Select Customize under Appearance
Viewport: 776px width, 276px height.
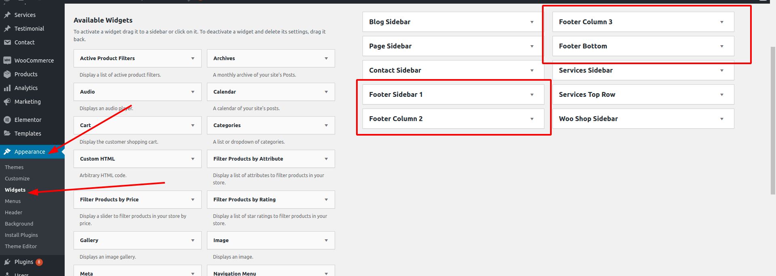[x=17, y=178]
